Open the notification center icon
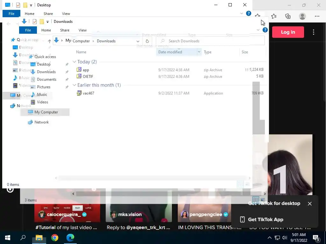The width and height of the screenshot is (326, 244). tap(316, 238)
